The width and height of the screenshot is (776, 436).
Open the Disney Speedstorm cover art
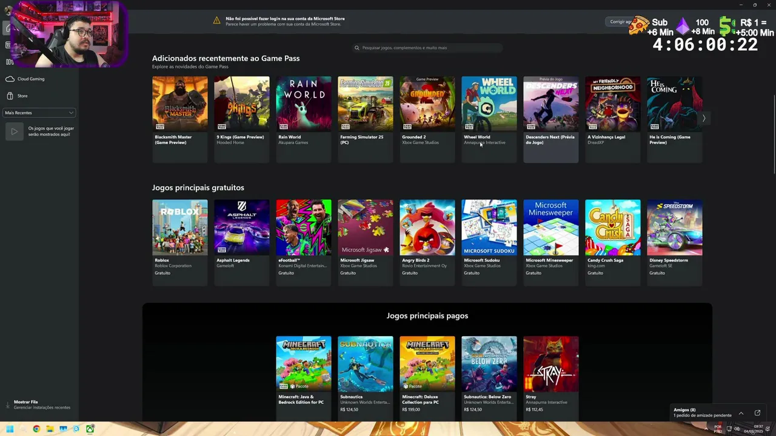674,227
